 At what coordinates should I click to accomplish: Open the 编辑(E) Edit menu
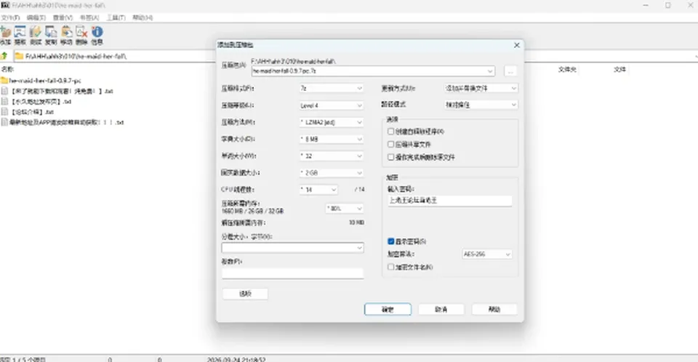[x=36, y=18]
